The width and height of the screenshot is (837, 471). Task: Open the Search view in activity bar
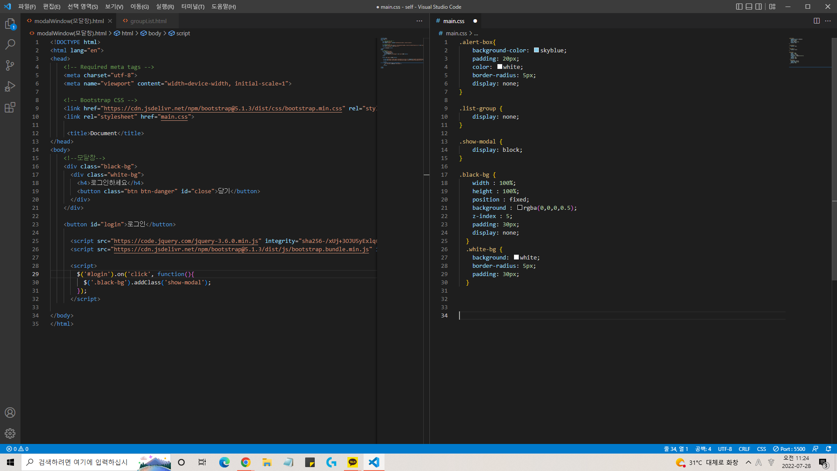click(x=10, y=44)
